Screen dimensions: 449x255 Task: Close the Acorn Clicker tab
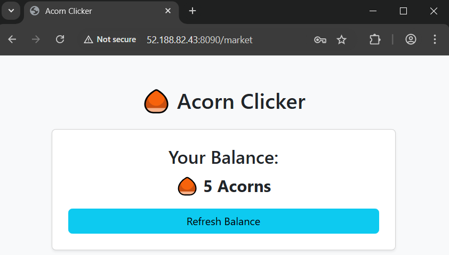point(168,11)
